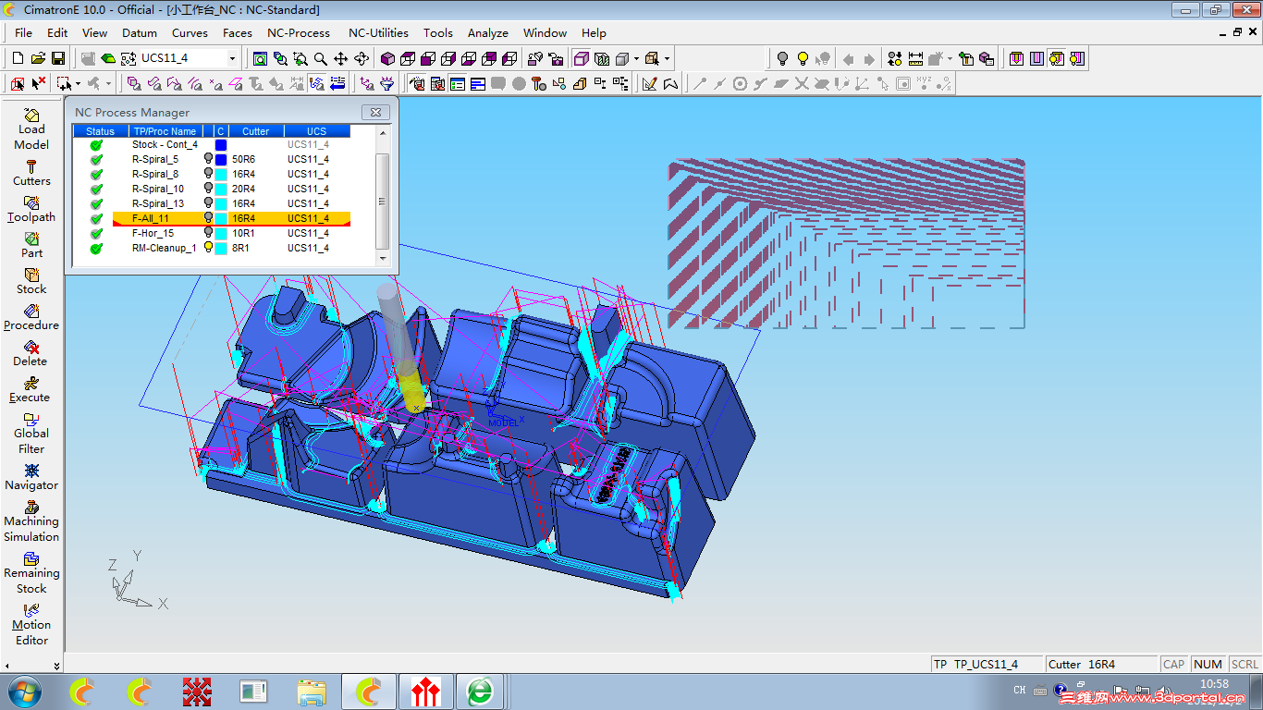
Task: Click the funnel Filter toolbar icon
Action: point(386,83)
